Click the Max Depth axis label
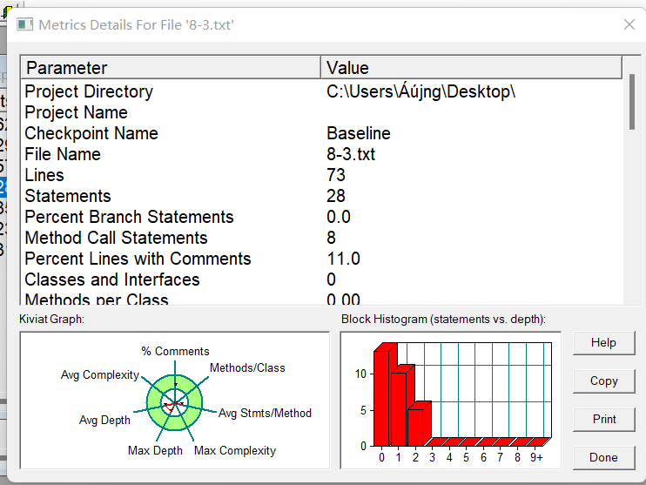 pos(155,451)
